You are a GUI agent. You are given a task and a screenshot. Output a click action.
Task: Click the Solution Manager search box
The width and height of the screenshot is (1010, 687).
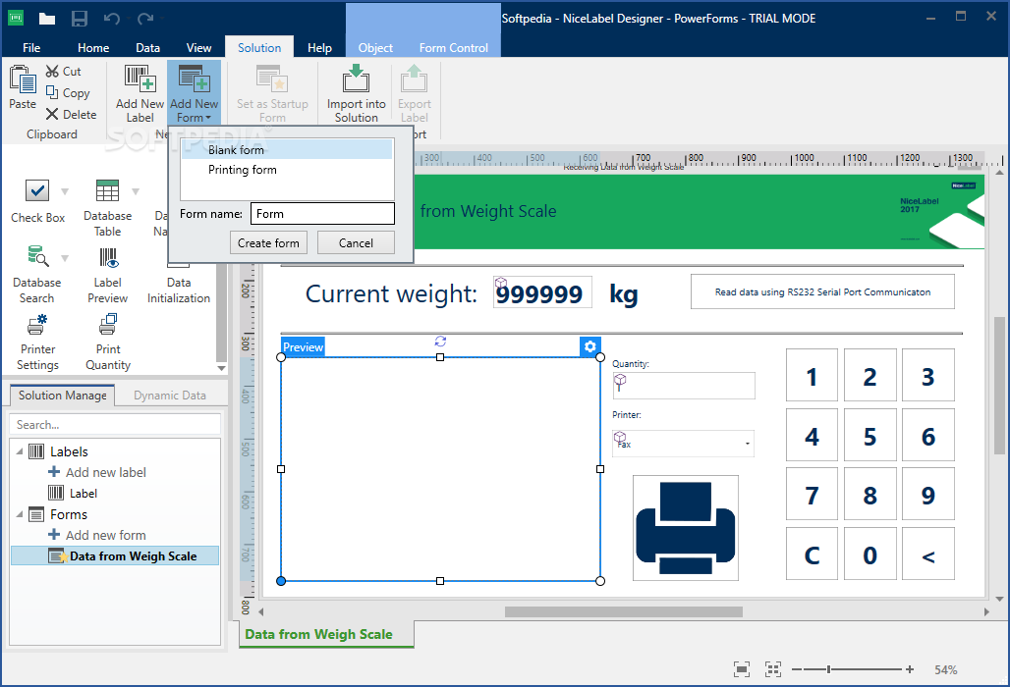(x=115, y=425)
